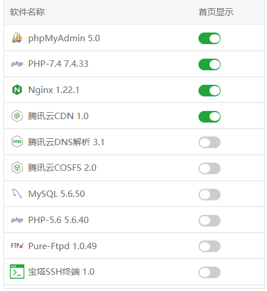
Task: Turn off the PHP-7.4 homepage toggle
Action: point(210,64)
